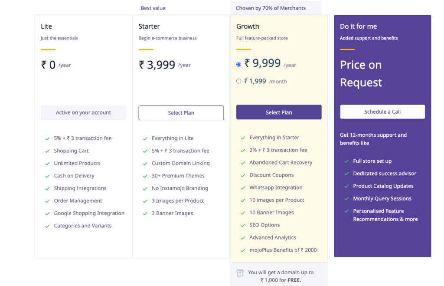Click checkmark icon next to Shopping Cart
Image resolution: width=444 pixels, height=286 pixels.
(47, 151)
